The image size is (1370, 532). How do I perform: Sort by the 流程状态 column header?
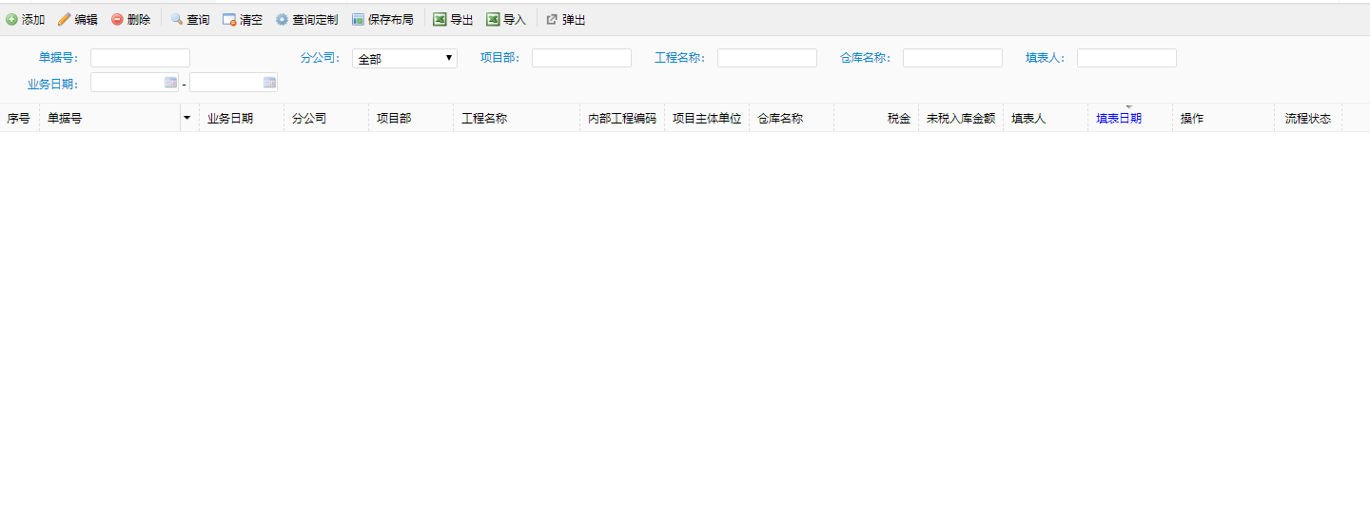tap(1308, 119)
